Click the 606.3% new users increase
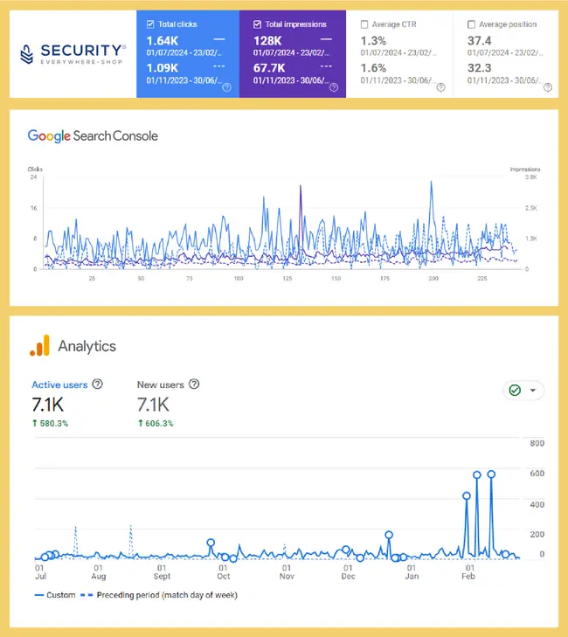 [156, 423]
